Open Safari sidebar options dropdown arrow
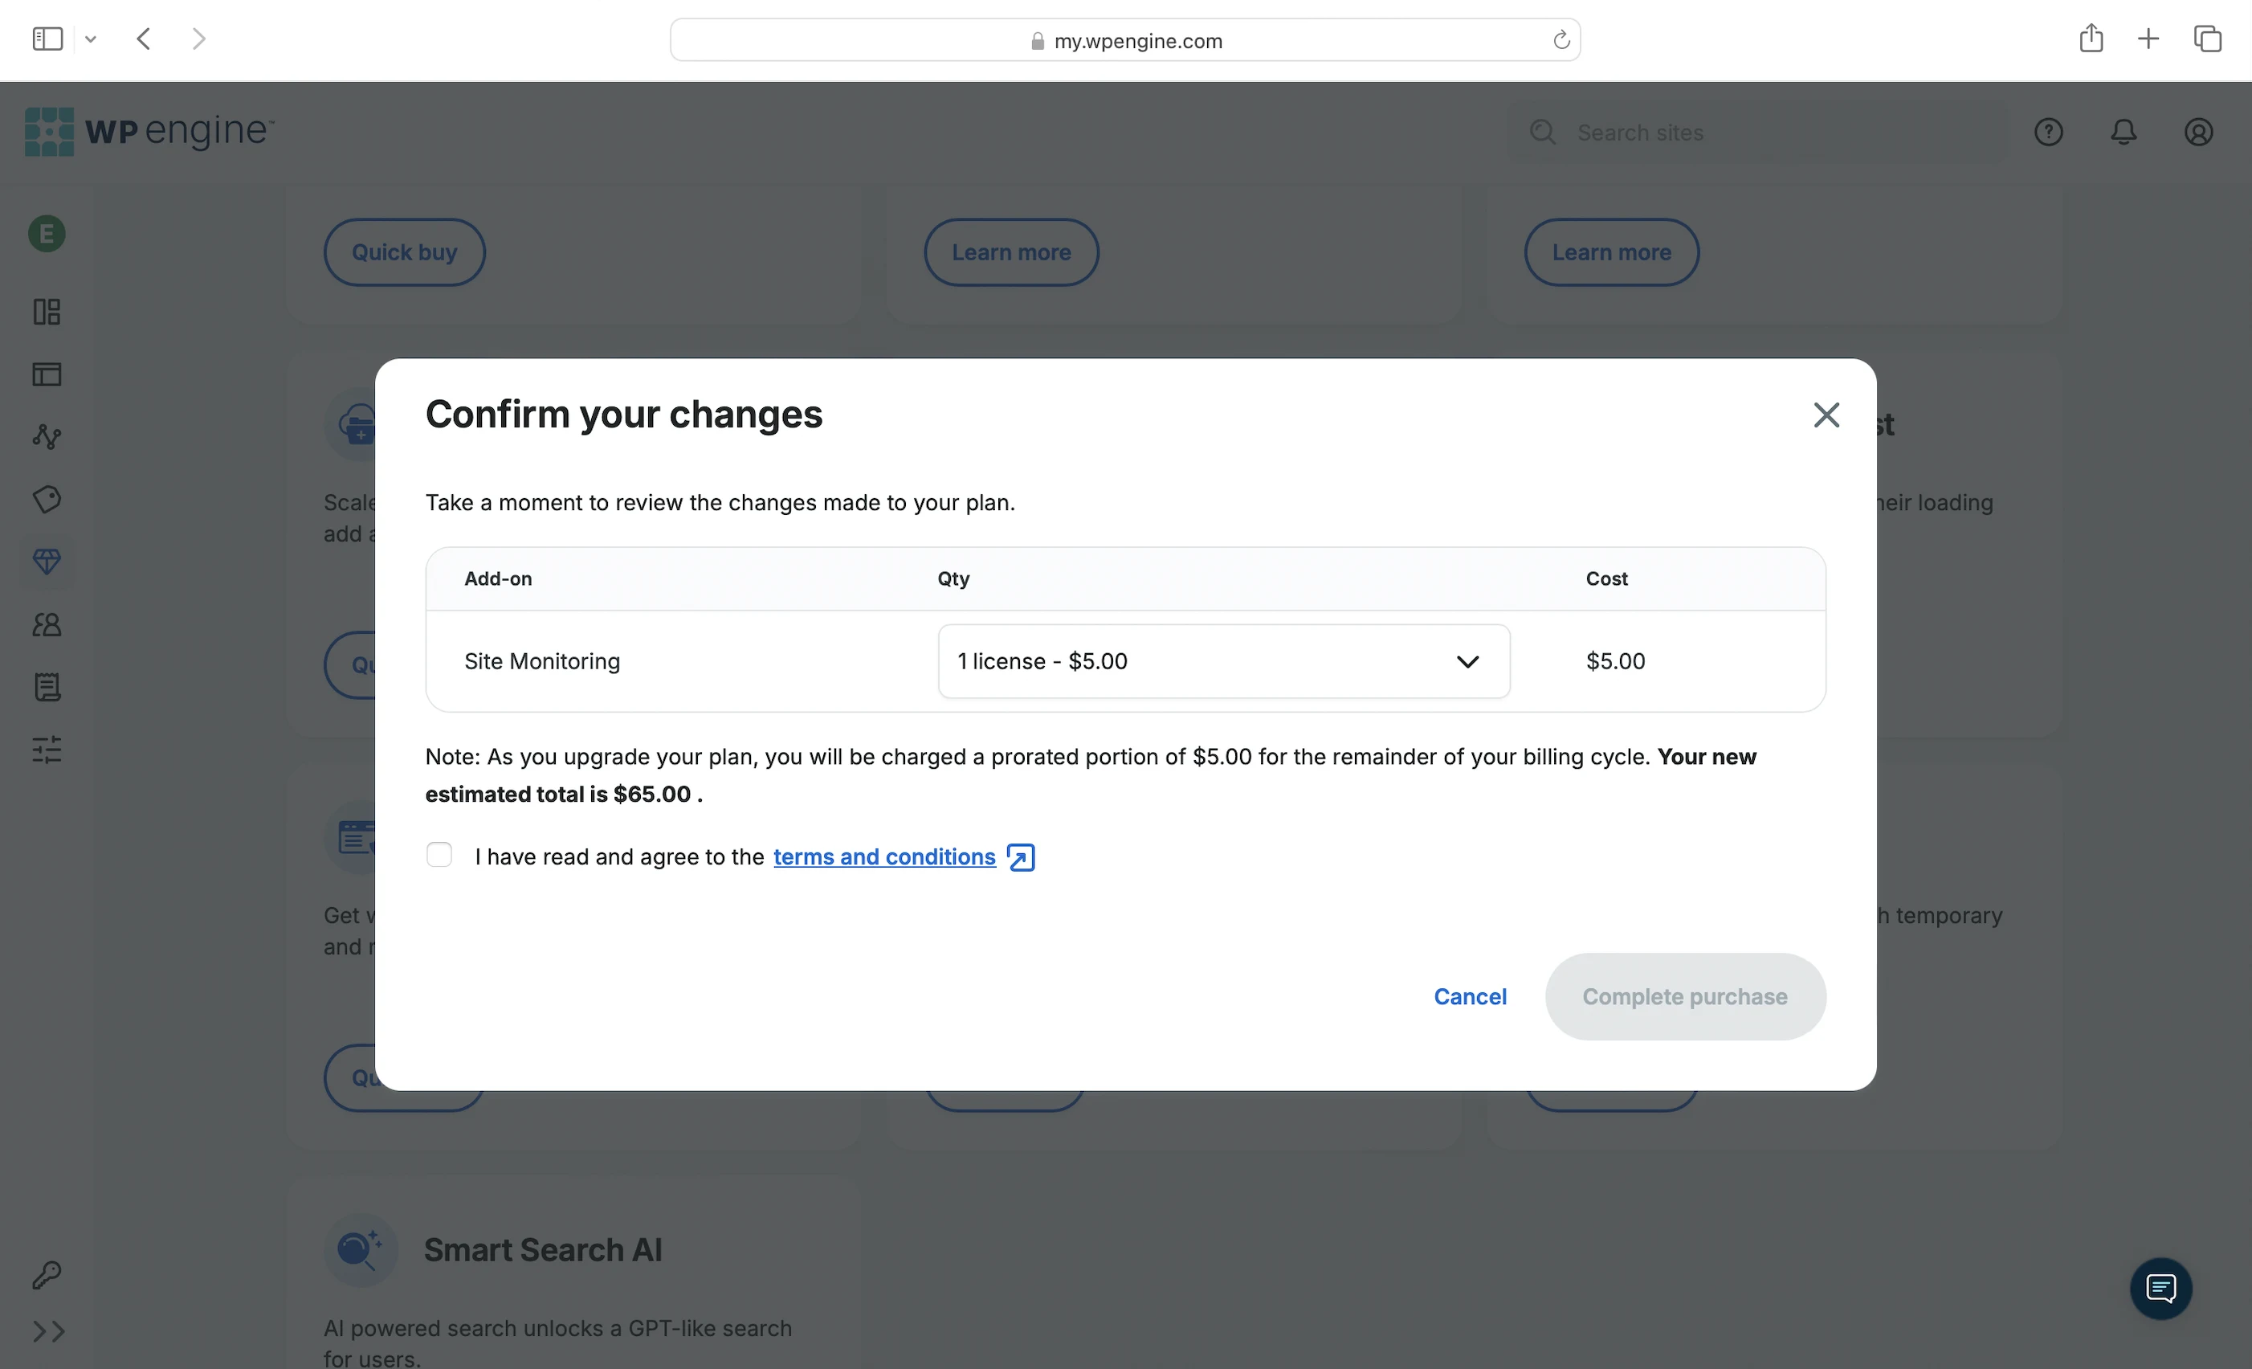Image resolution: width=2252 pixels, height=1369 pixels. coord(91,39)
